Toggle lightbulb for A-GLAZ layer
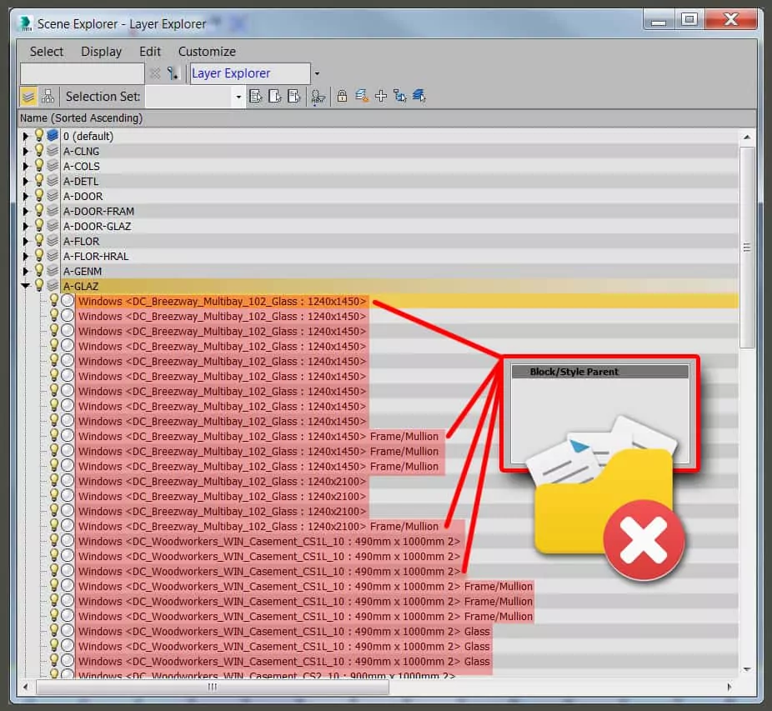Image resolution: width=772 pixels, height=711 pixels. point(38,286)
